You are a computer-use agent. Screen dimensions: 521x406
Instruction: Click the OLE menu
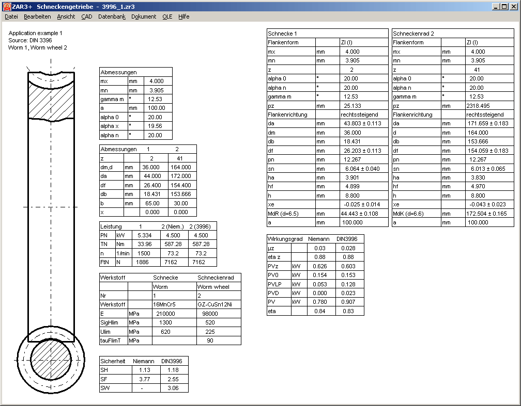[167, 17]
